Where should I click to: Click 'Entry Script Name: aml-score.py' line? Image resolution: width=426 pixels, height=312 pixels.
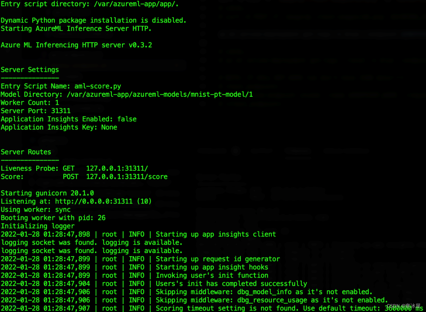point(61,86)
